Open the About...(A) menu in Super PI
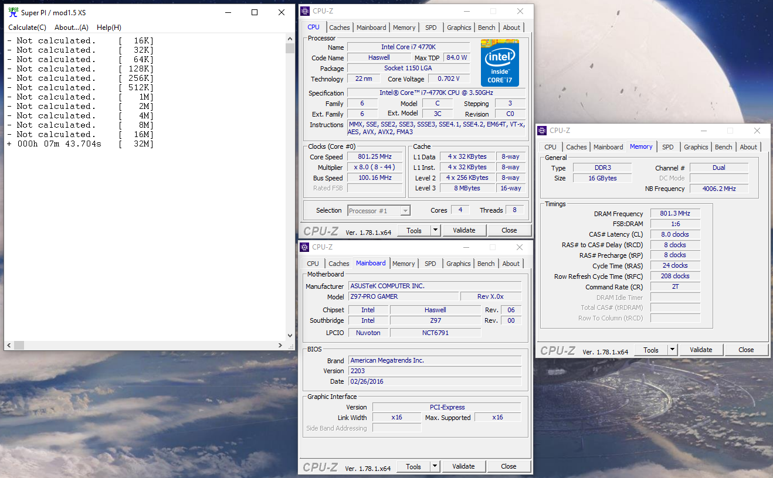Screen dimensions: 773x478 (x=72, y=28)
